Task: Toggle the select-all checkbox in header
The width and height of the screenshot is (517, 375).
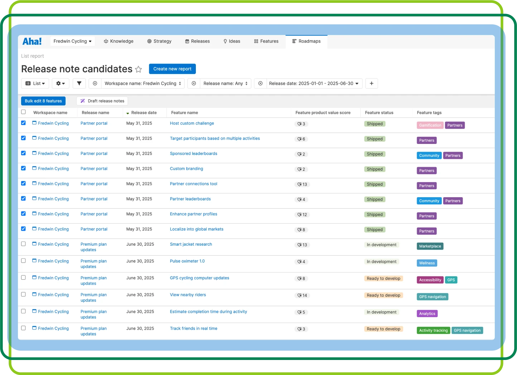Action: (x=23, y=112)
